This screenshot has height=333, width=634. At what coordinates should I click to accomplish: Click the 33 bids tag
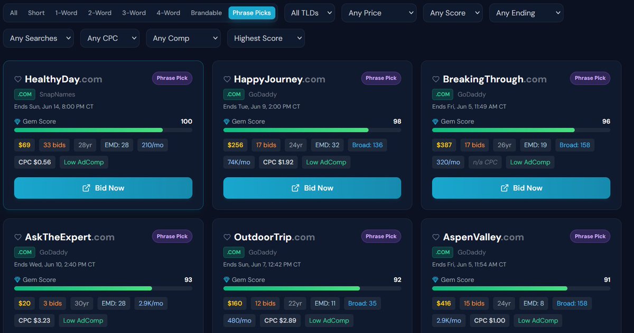(54, 145)
